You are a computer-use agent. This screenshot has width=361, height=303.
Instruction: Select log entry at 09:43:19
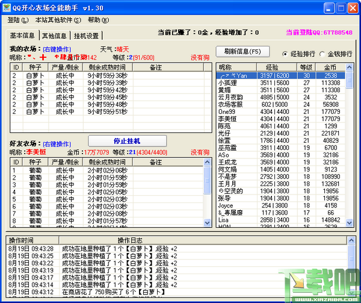177,270
